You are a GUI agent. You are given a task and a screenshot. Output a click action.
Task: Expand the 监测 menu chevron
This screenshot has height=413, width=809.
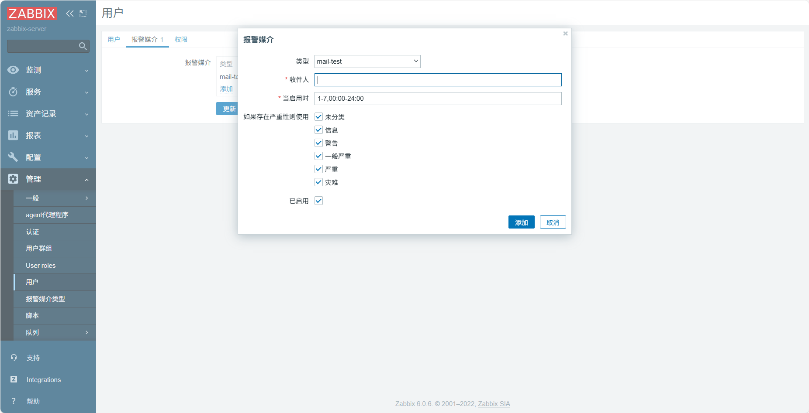86,71
